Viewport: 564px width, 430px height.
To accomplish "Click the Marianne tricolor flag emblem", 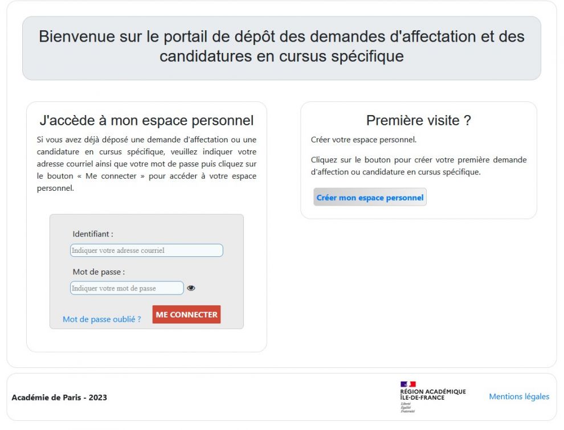I will pos(408,384).
